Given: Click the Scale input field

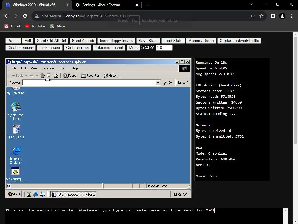Looking at the screenshot, I should (x=164, y=48).
